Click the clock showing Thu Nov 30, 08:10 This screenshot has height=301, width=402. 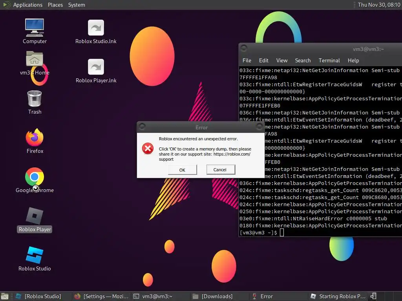[x=379, y=5]
